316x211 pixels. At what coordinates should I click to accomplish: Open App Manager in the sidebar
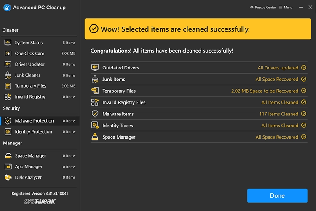(x=29, y=167)
